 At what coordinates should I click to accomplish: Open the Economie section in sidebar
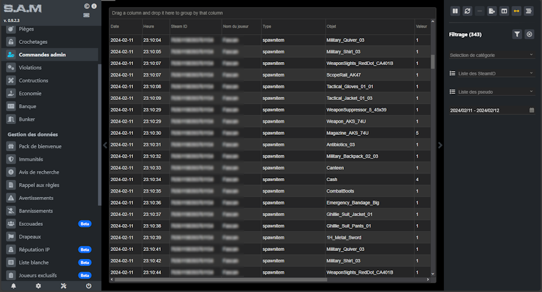click(x=30, y=93)
